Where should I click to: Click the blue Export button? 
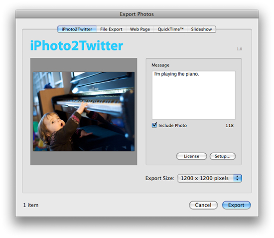236,205
